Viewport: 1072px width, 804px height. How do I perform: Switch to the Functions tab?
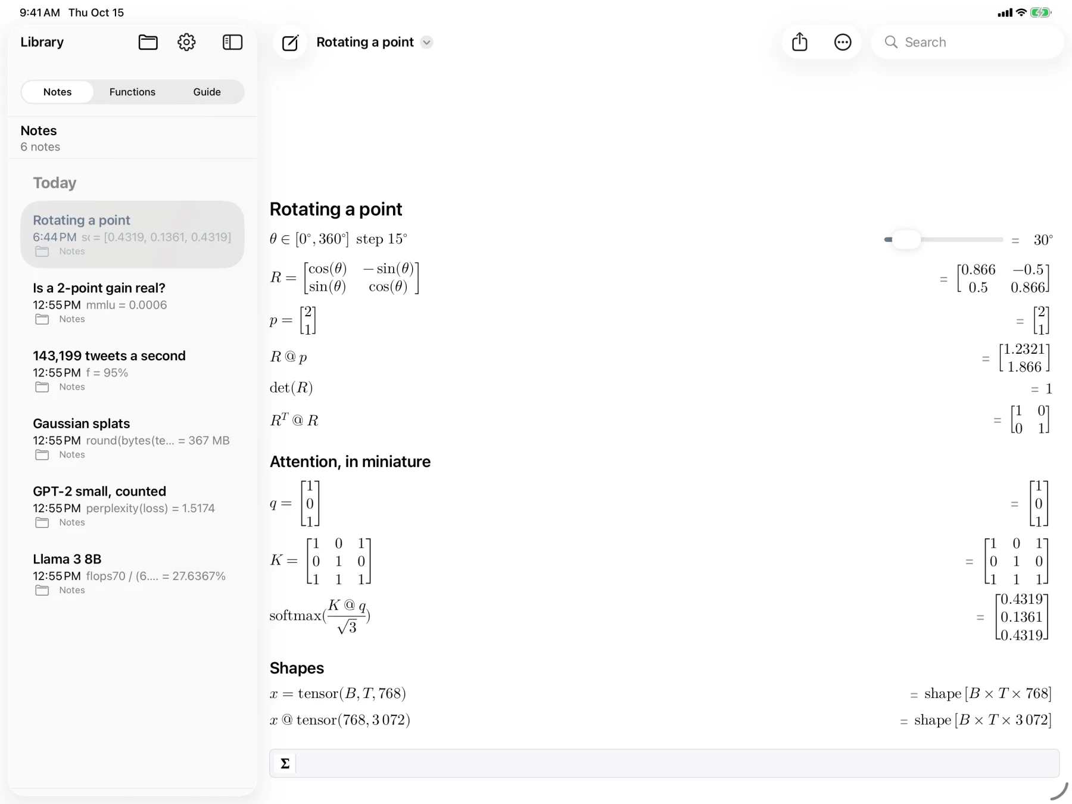point(132,92)
